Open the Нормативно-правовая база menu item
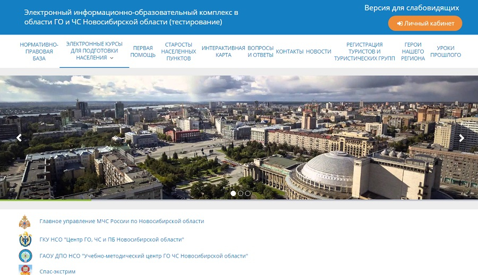This screenshot has width=478, height=275. [x=39, y=51]
